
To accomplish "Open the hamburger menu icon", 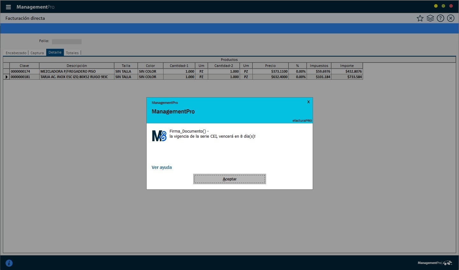I will point(9,7).
